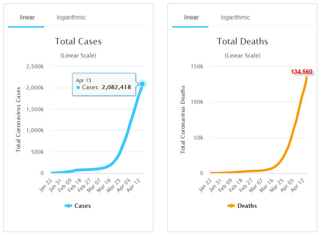
Task: Click the red 134.560 deaths value label
Action: pos(301,72)
